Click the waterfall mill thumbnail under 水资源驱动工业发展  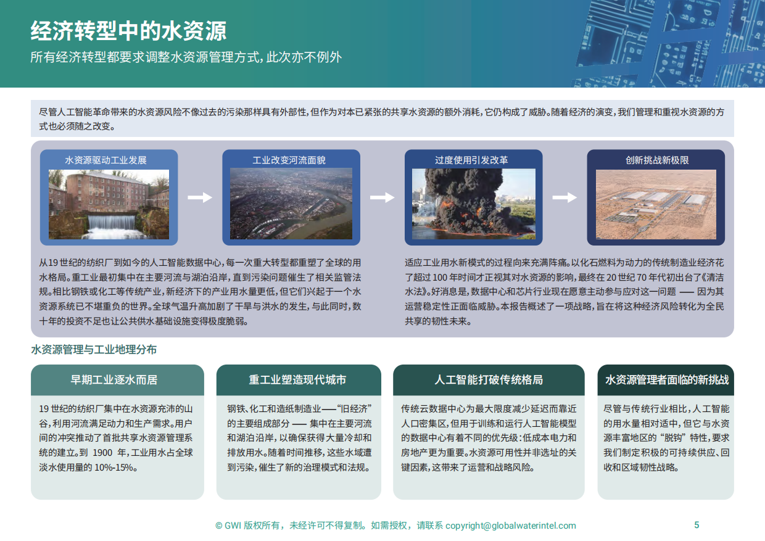[109, 205]
